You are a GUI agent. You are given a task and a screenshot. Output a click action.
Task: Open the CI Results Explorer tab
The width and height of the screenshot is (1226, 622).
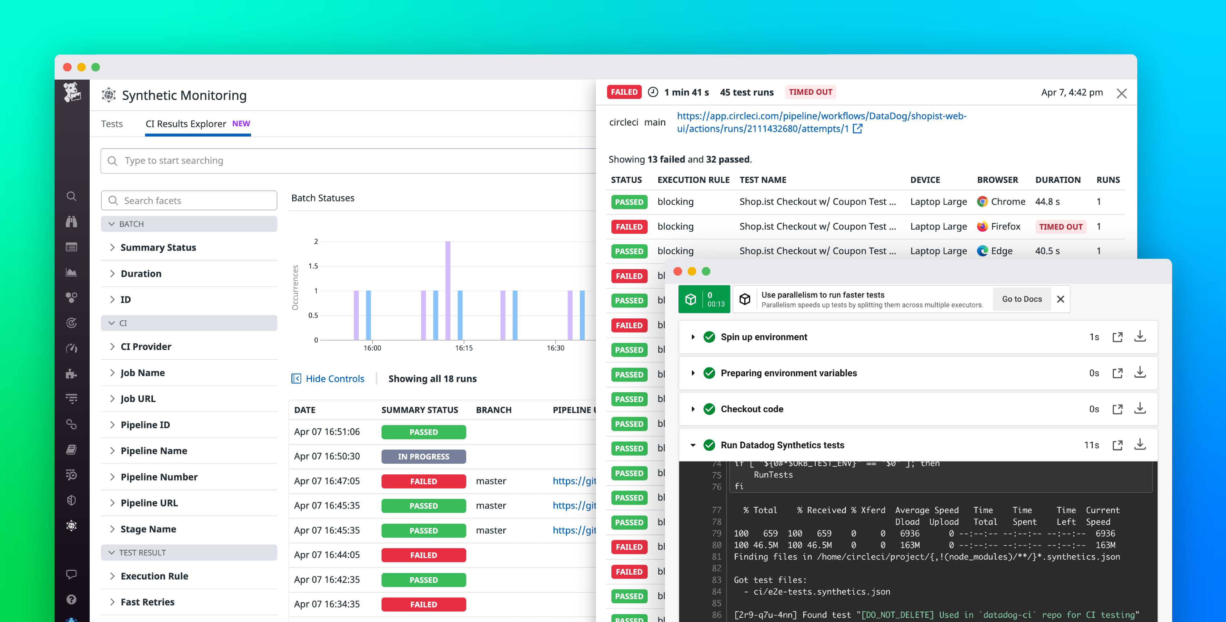[x=186, y=124]
